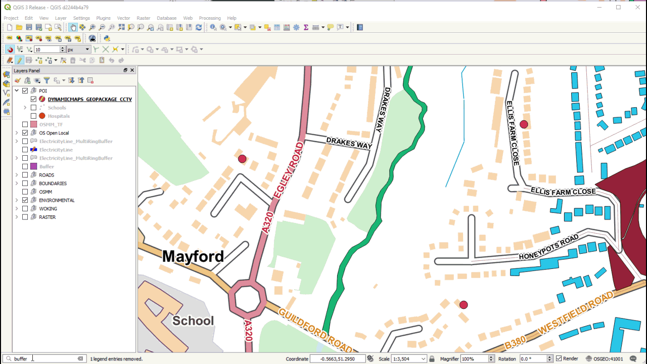This screenshot has width=647, height=364.
Task: Toggle editing with the pencil icon
Action: (19, 60)
